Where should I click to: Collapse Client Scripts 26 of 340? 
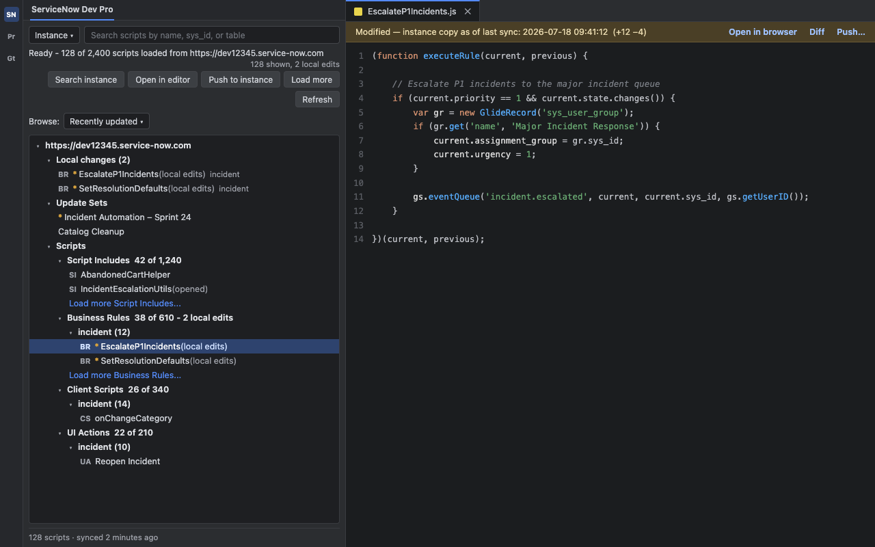[60, 390]
